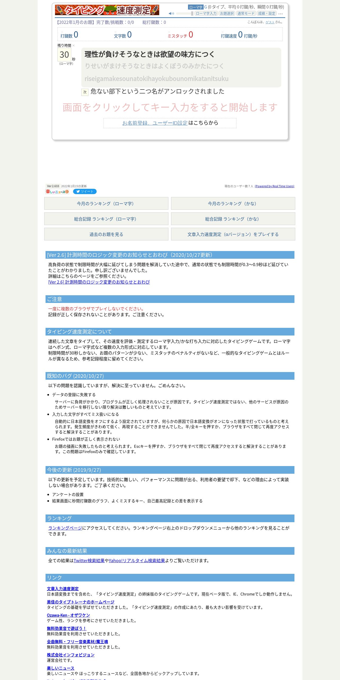Open the ランキングページ link

pyautogui.click(x=65, y=528)
